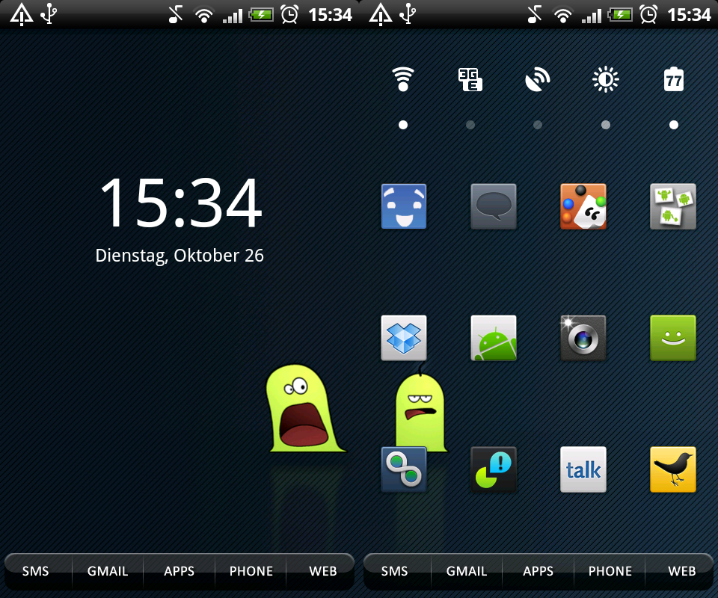Image resolution: width=718 pixels, height=598 pixels.
Task: Open the Dropbox app
Action: pos(404,338)
